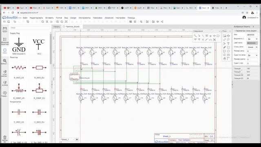Open the Recycle Bin sidebar icon
261x147 pixels.
click(x=4, y=139)
